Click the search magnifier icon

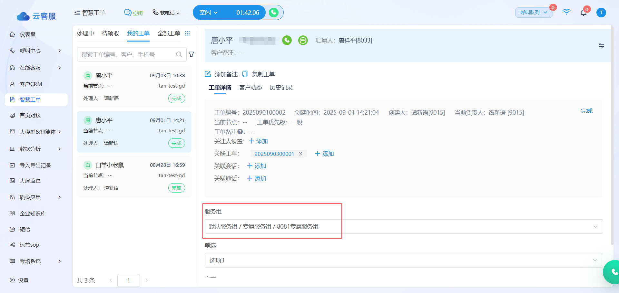point(179,54)
